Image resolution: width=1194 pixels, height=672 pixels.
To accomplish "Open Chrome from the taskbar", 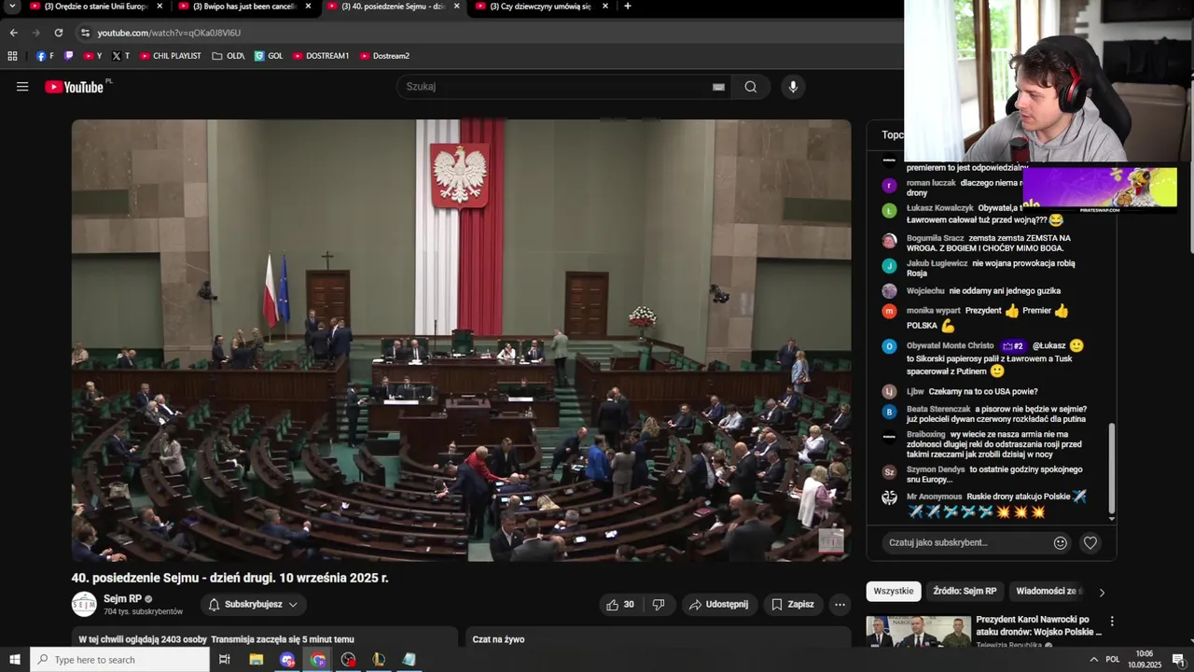I will pyautogui.click(x=318, y=660).
